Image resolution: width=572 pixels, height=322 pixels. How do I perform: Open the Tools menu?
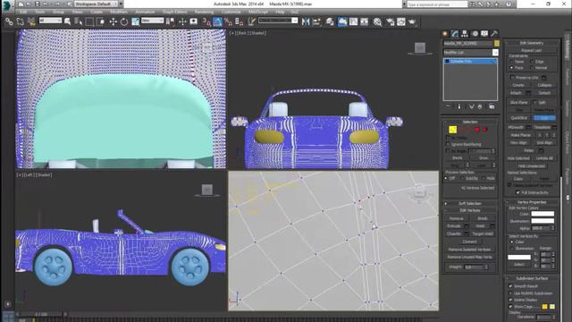tap(39, 12)
